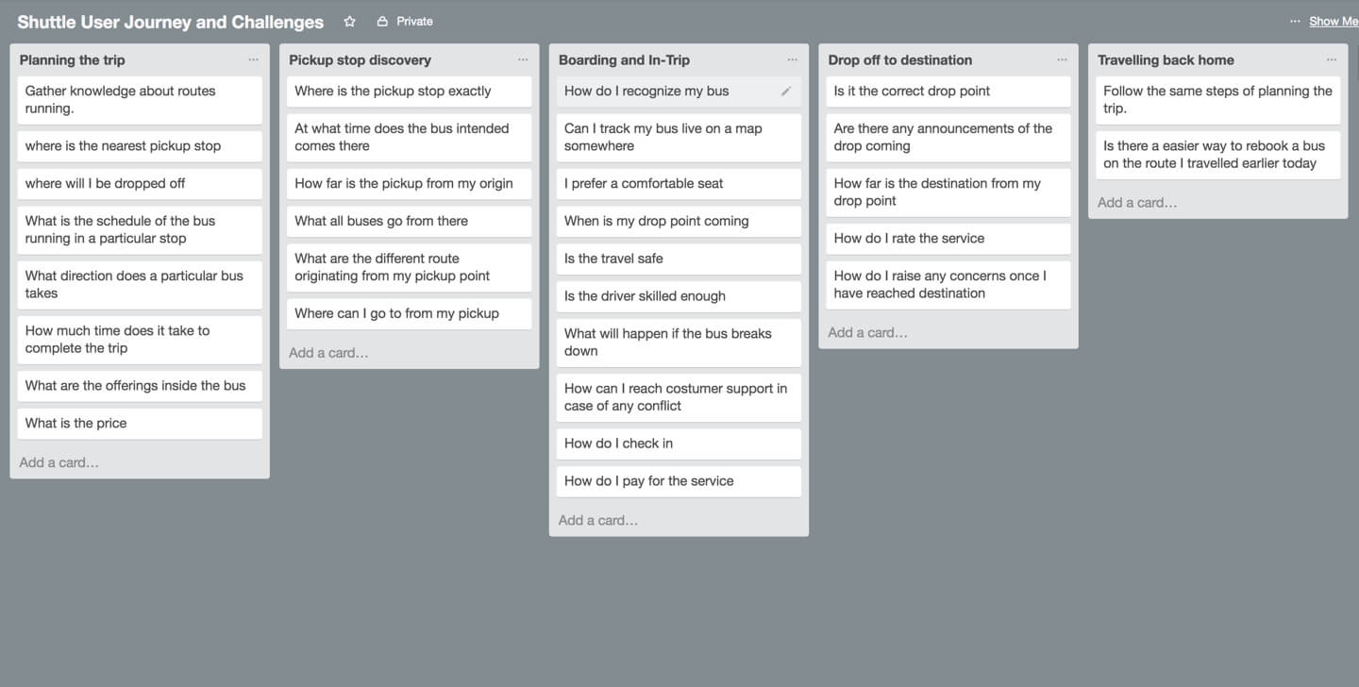Open the Boarding and In-Trip list menu

pyautogui.click(x=793, y=59)
